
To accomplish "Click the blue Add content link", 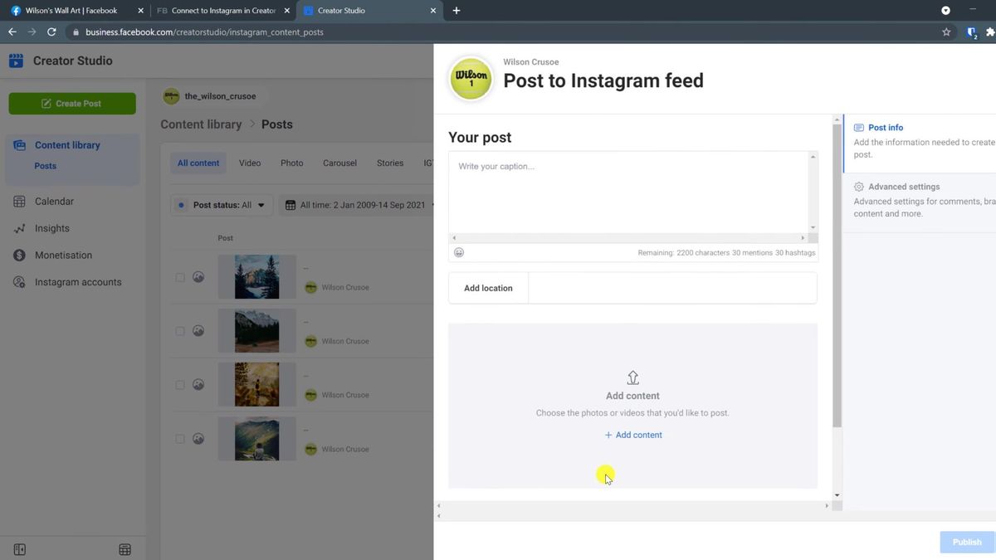I will tap(632, 435).
